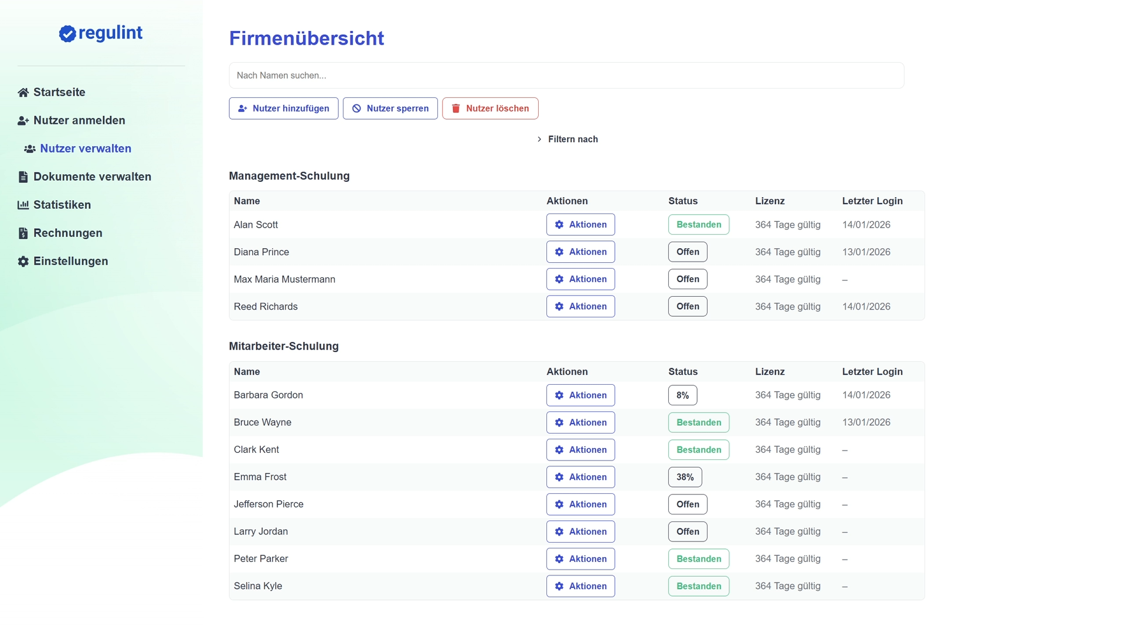Click the Nutzer hinzufügen button
The height and width of the screenshot is (630, 1125).
tap(283, 109)
